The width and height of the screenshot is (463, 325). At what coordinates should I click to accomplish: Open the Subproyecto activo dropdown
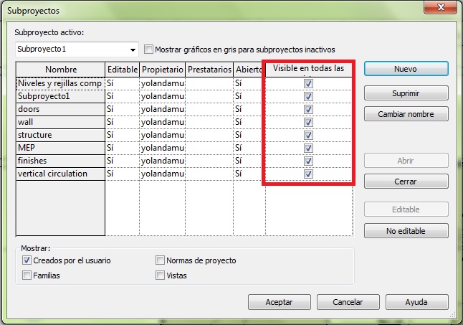[133, 50]
